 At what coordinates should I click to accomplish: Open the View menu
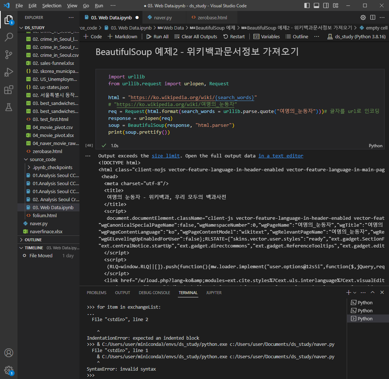click(x=72, y=5)
